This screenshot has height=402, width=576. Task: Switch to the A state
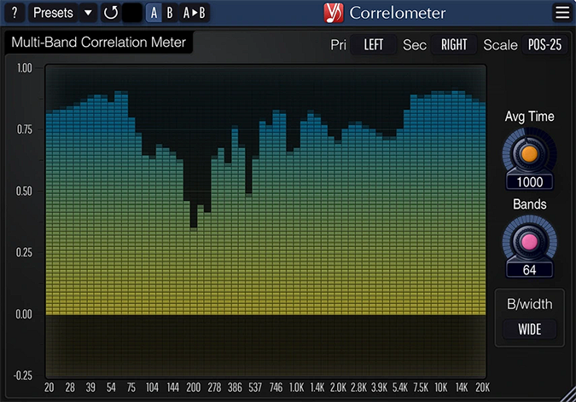[x=154, y=13]
